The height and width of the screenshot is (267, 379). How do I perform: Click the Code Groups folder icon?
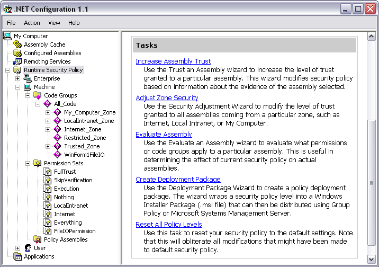(38, 95)
